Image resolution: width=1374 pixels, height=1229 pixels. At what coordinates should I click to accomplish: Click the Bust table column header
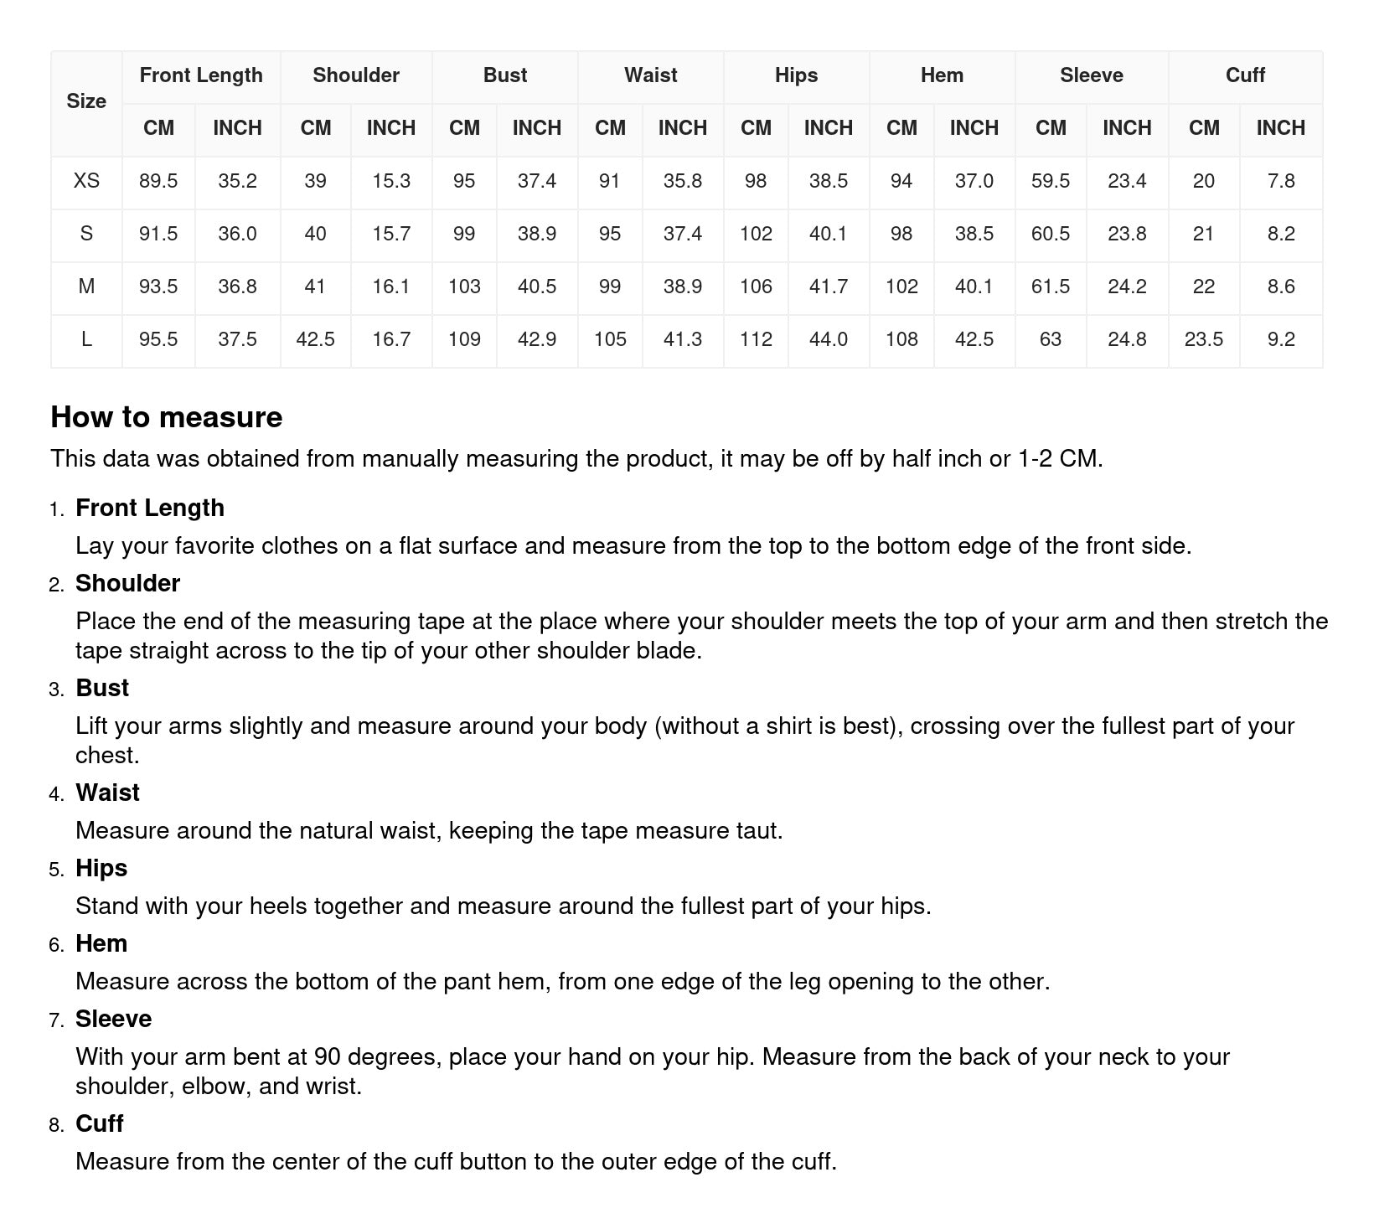(504, 75)
